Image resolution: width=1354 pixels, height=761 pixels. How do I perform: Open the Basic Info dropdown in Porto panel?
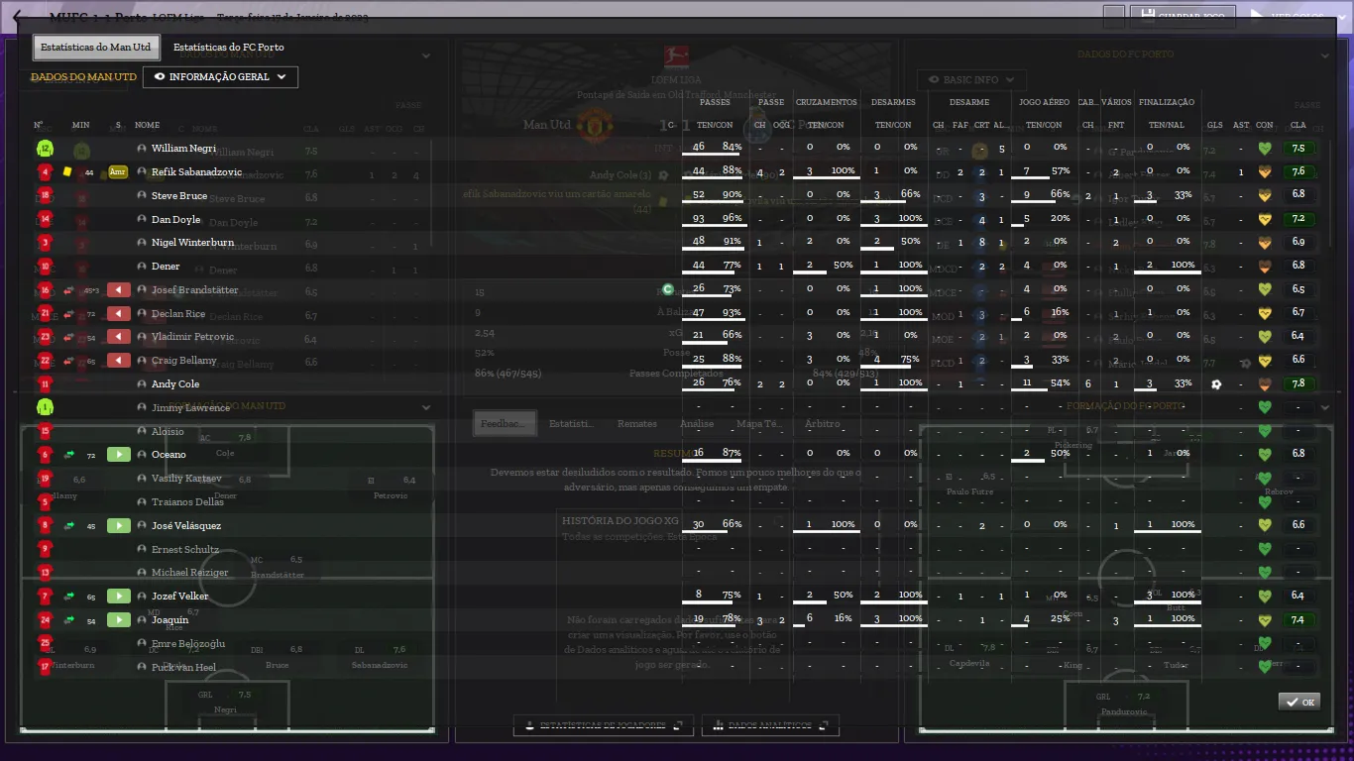970,80
